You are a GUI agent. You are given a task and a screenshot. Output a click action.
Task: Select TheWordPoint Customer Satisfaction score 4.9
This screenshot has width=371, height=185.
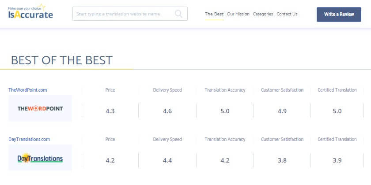coord(282,111)
